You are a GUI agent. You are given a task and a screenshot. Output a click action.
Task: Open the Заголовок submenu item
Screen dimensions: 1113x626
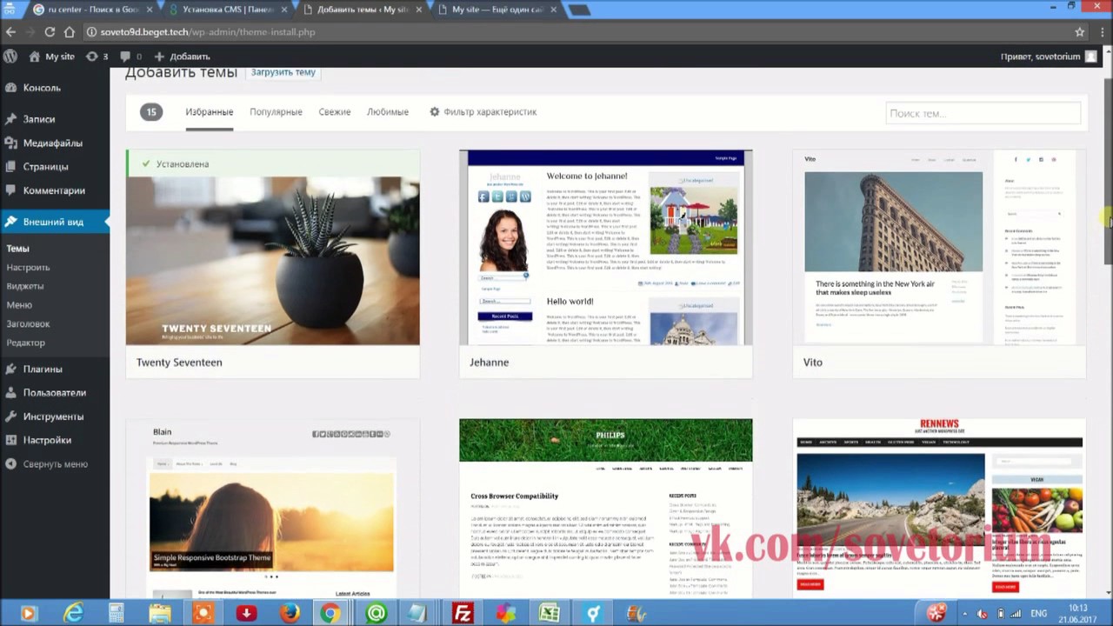(28, 324)
